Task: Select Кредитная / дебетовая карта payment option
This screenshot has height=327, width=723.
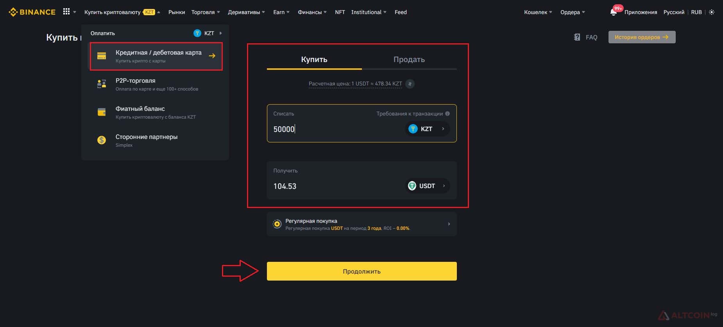Action: (x=156, y=56)
